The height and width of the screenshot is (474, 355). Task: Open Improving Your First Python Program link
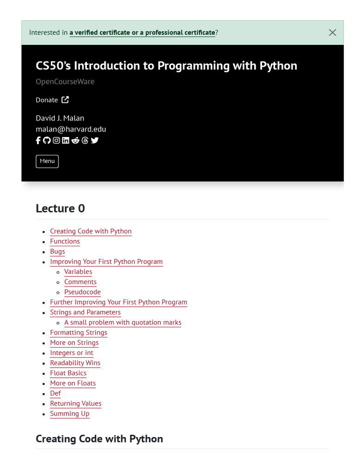point(106,262)
